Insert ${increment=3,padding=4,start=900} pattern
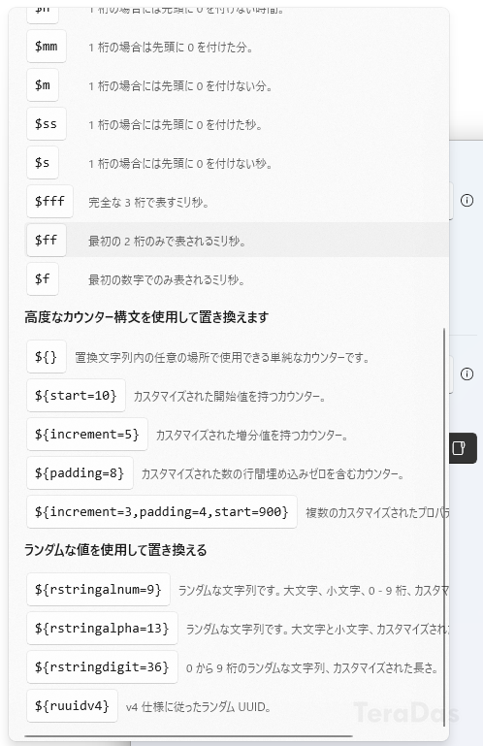 pos(162,512)
